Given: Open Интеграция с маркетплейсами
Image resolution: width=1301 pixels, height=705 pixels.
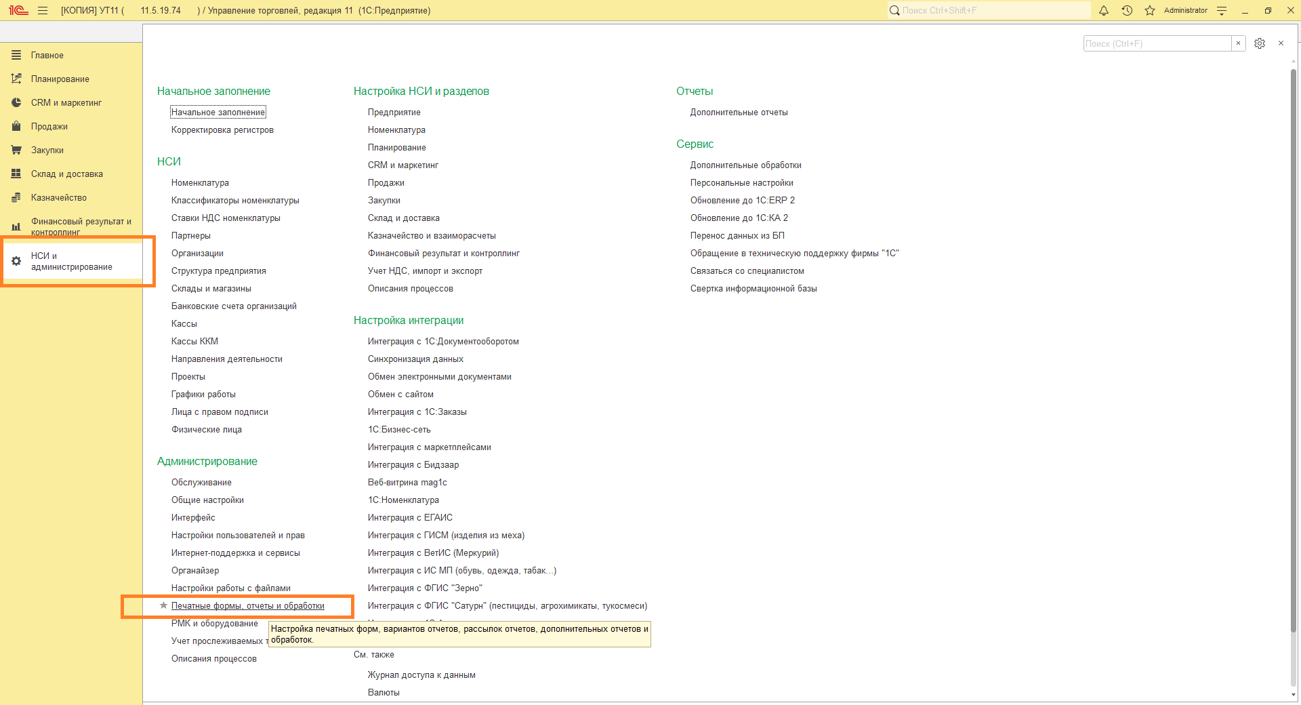Looking at the screenshot, I should point(429,447).
